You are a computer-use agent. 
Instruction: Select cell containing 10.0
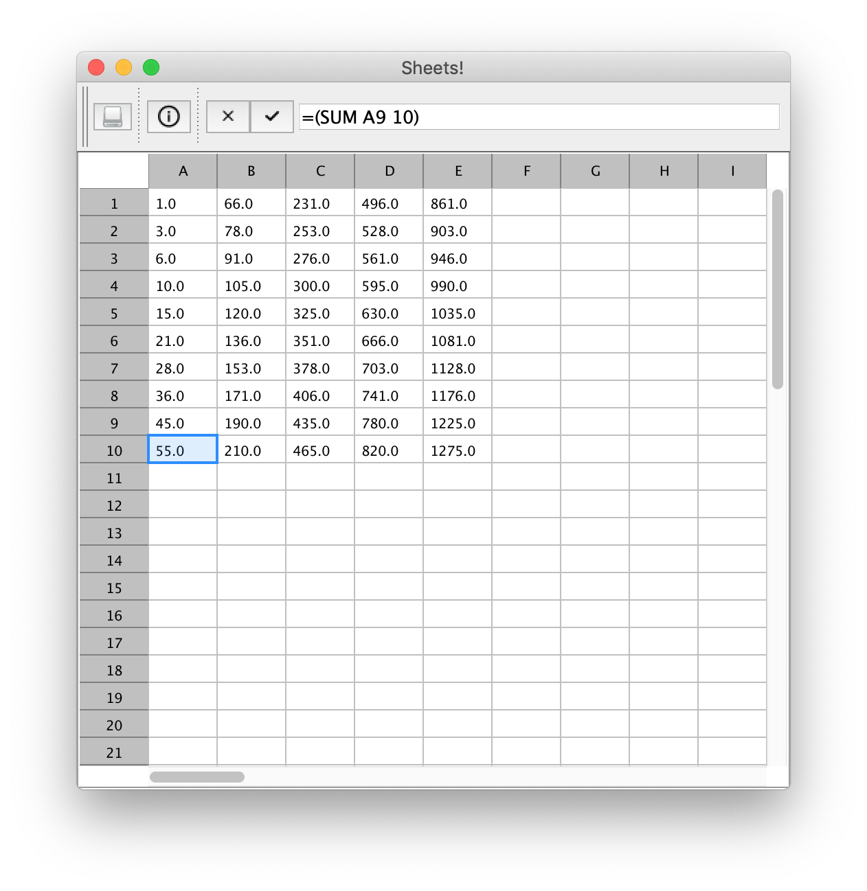pos(183,286)
